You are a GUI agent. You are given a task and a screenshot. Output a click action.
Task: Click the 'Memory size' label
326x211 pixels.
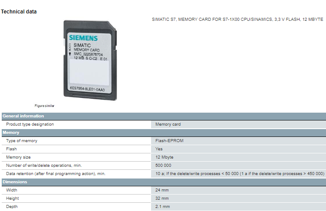(x=18, y=157)
